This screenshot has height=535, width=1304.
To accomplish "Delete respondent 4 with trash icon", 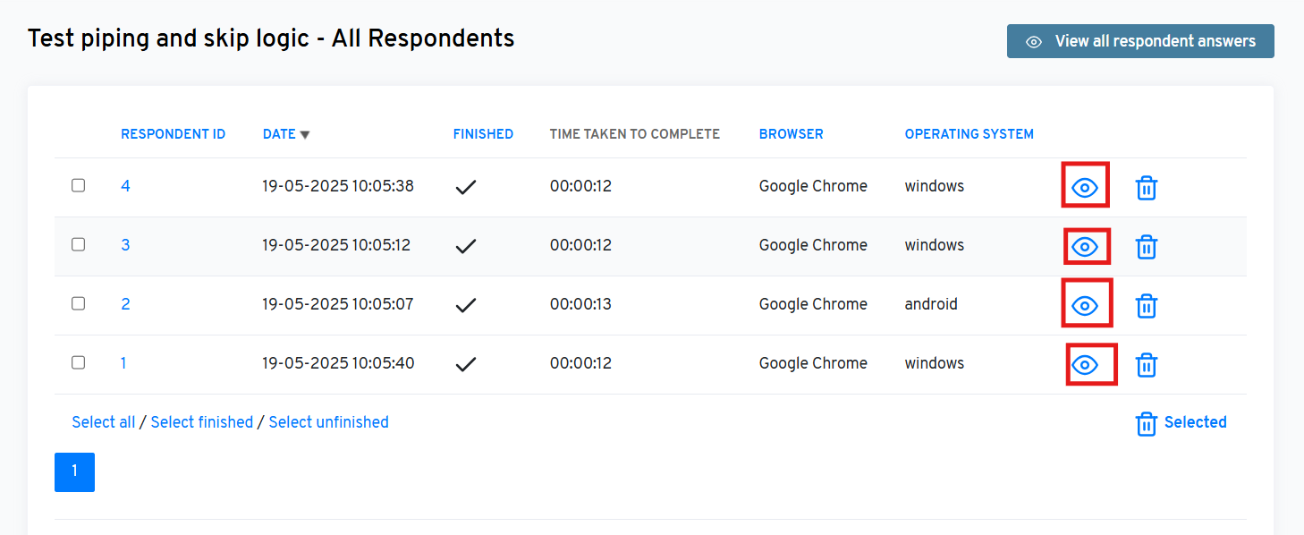I will click(x=1146, y=188).
